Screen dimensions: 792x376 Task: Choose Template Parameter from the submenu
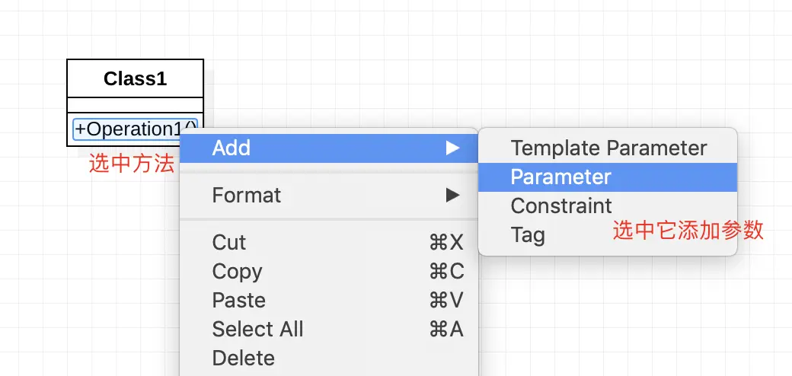pyautogui.click(x=608, y=148)
